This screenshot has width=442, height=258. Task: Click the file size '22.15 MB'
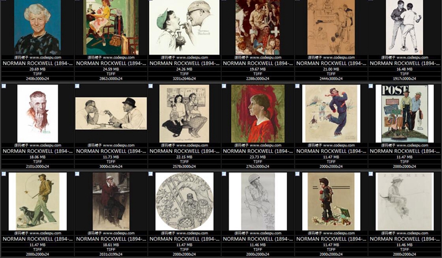(184, 157)
